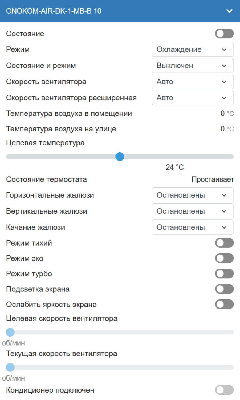Click the Целевая температура slider handle
The height and width of the screenshot is (400, 240).
tap(120, 157)
